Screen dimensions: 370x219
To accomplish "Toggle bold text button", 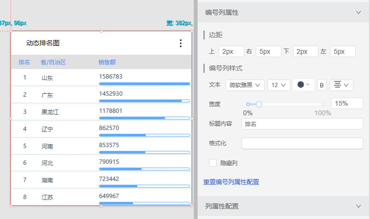I will click(321, 85).
